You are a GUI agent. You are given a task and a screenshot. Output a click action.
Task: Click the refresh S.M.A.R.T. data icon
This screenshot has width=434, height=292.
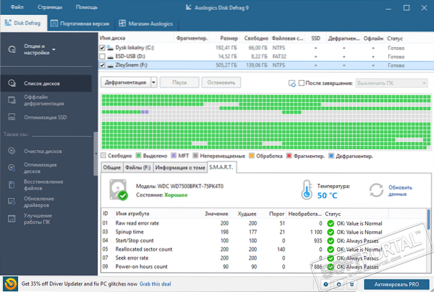click(x=376, y=190)
